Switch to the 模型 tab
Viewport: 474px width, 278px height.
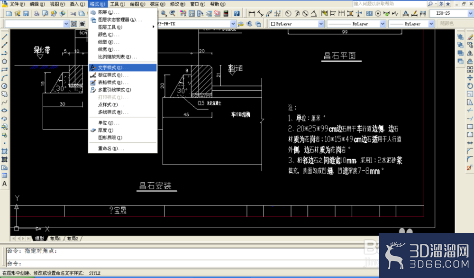click(39, 238)
